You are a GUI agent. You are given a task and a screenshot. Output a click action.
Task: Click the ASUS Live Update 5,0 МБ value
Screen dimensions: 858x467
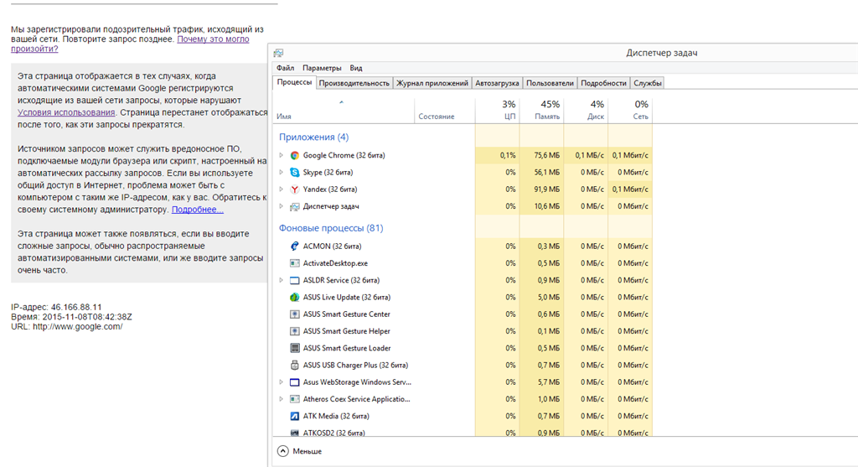(549, 298)
